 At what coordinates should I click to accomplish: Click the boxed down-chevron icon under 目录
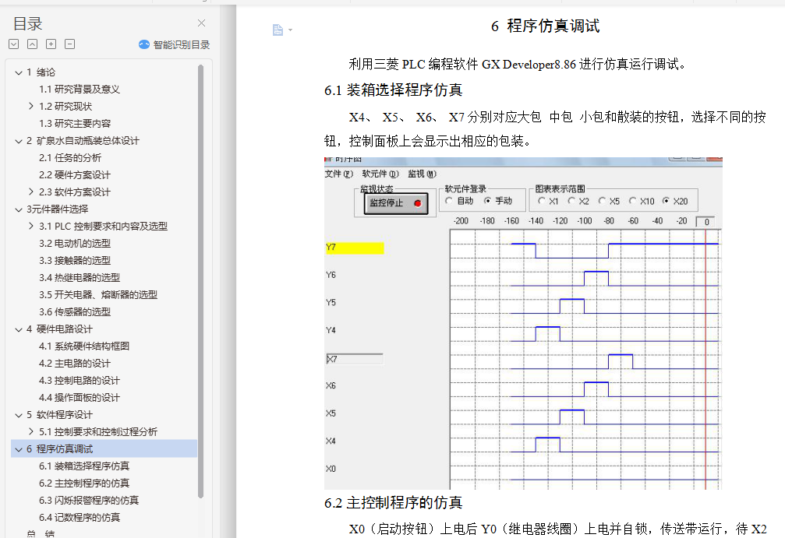pyautogui.click(x=13, y=44)
